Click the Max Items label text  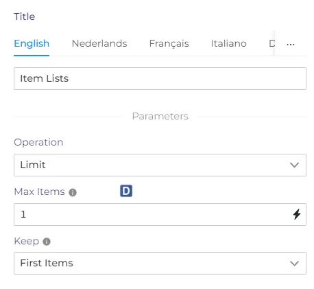[40, 192]
